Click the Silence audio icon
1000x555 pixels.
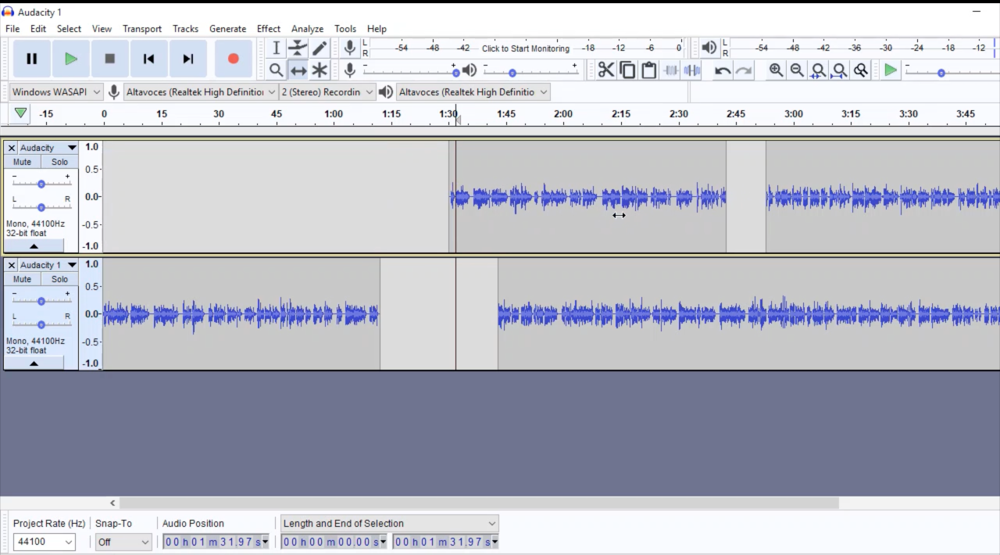coord(691,70)
